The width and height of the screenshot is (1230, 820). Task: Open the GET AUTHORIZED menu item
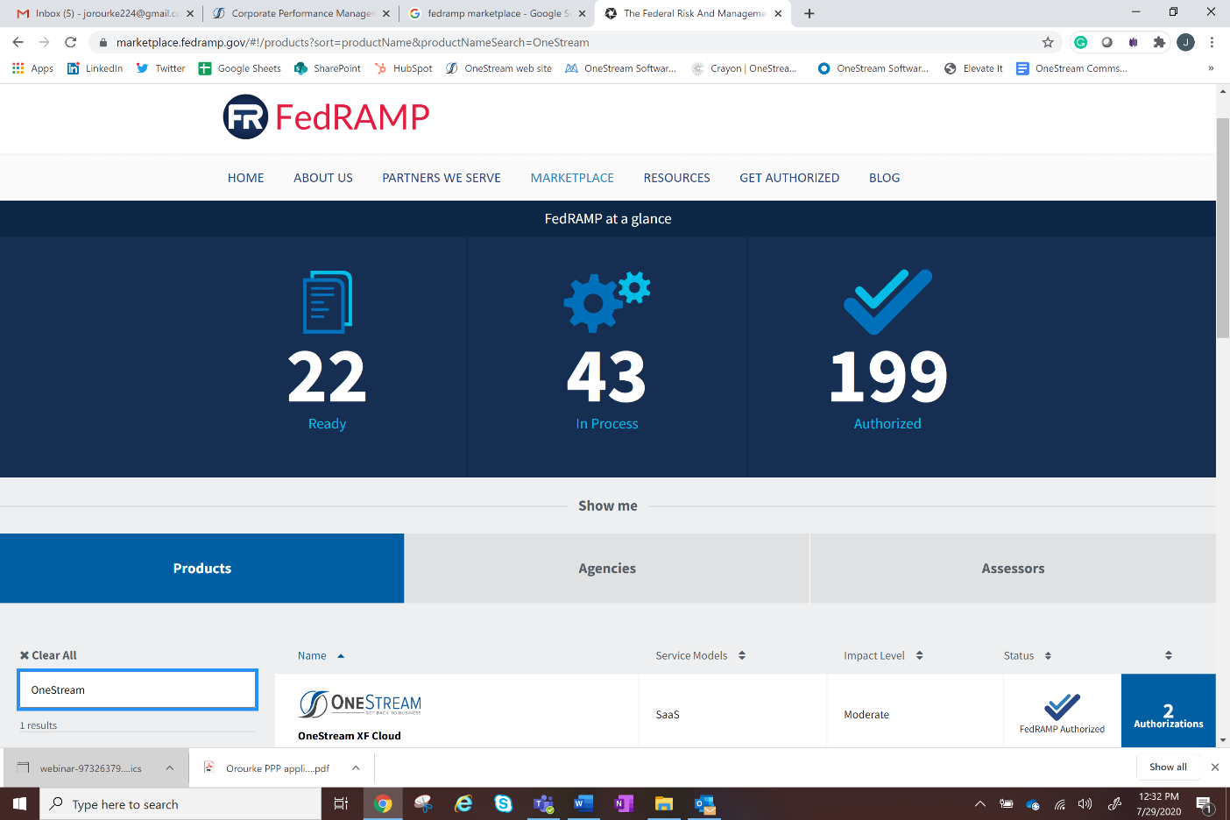click(x=789, y=178)
